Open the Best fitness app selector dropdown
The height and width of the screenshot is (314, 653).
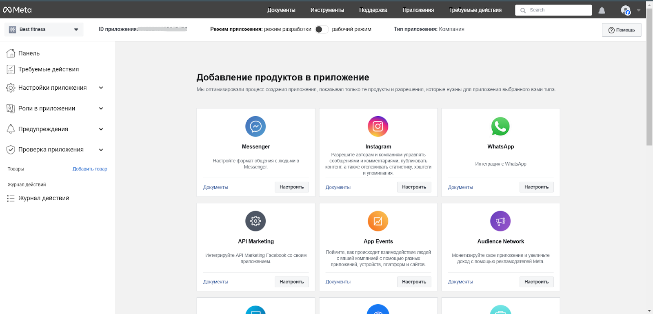(x=44, y=29)
